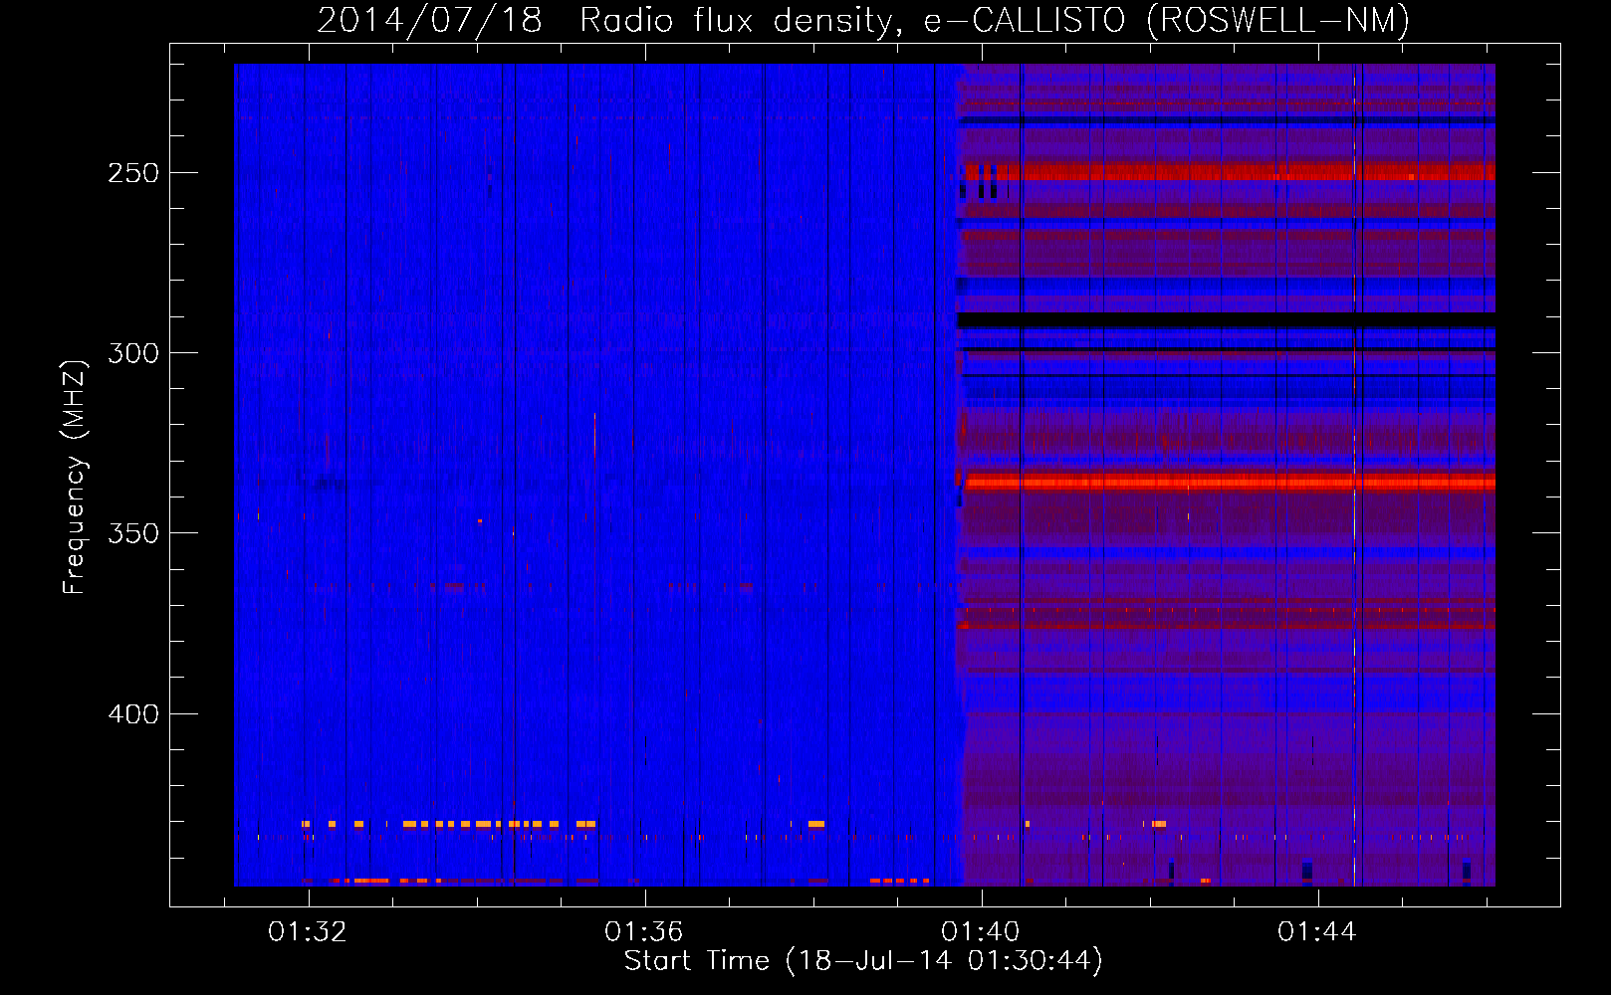Click the orange dashed interference line near 430 MHz
The height and width of the screenshot is (995, 1611).
tap(448, 824)
